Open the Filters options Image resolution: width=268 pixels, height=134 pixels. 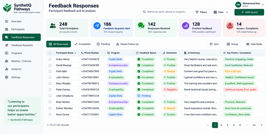(x=201, y=12)
